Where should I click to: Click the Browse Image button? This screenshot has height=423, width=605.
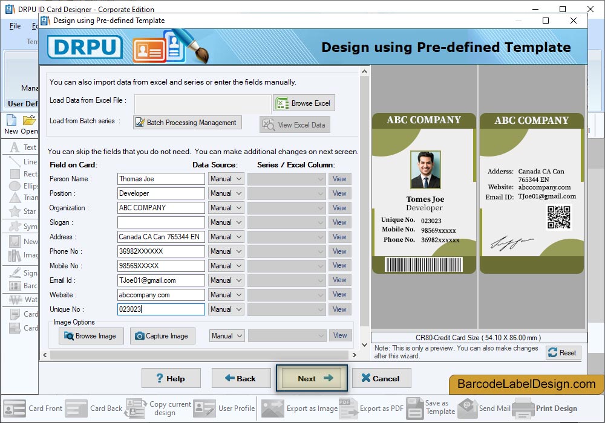click(x=91, y=336)
